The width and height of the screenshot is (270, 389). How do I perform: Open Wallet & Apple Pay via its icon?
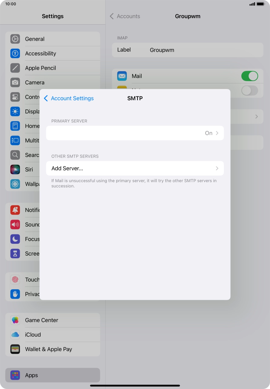click(15, 349)
